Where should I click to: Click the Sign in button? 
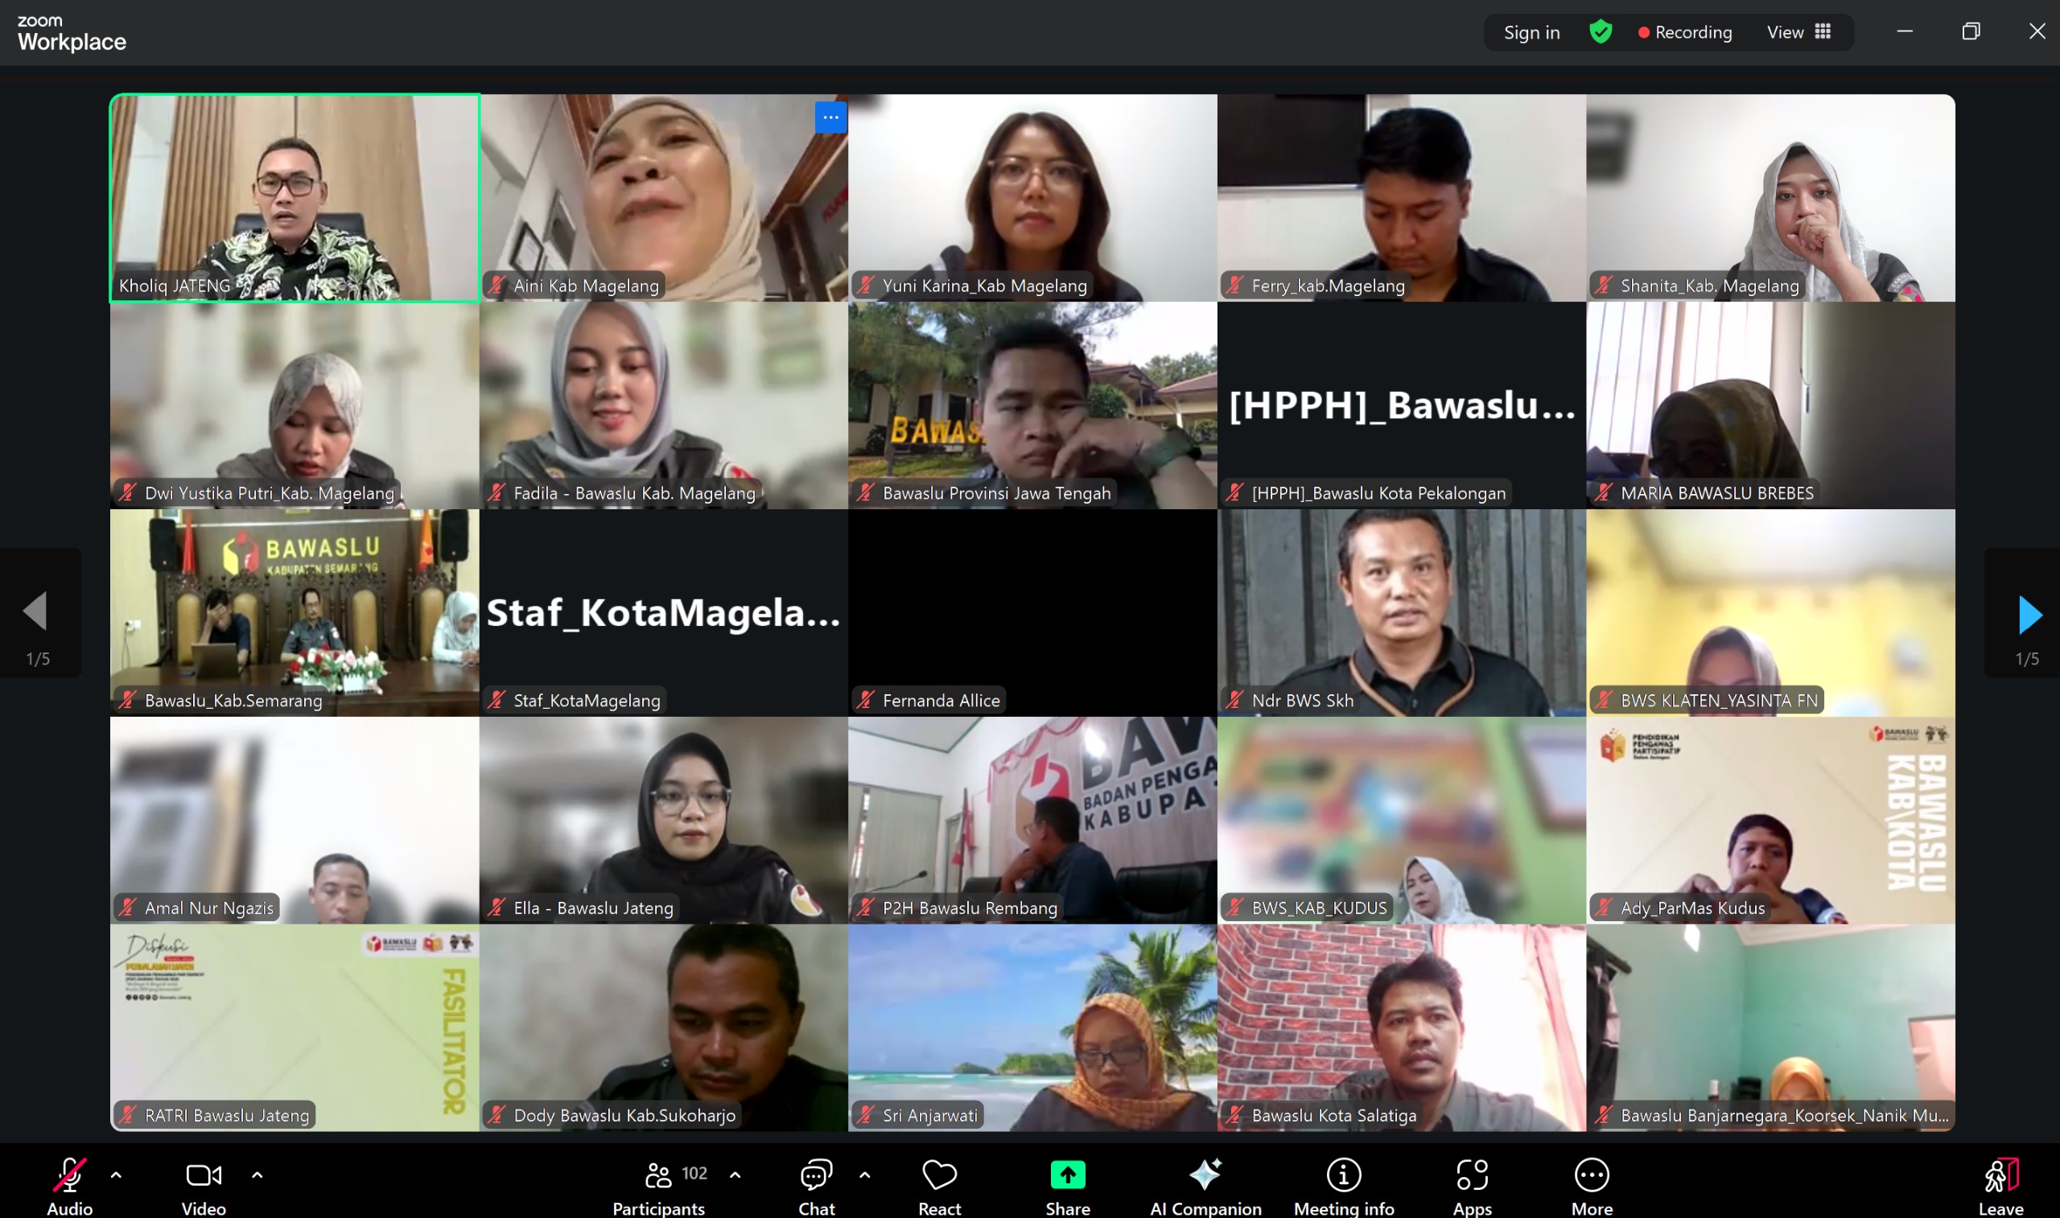1531,32
